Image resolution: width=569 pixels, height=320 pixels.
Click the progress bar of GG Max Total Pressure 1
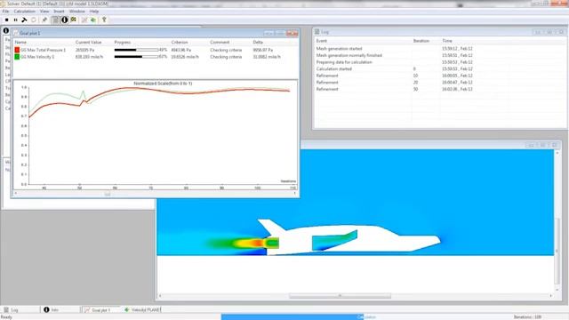(x=136, y=50)
